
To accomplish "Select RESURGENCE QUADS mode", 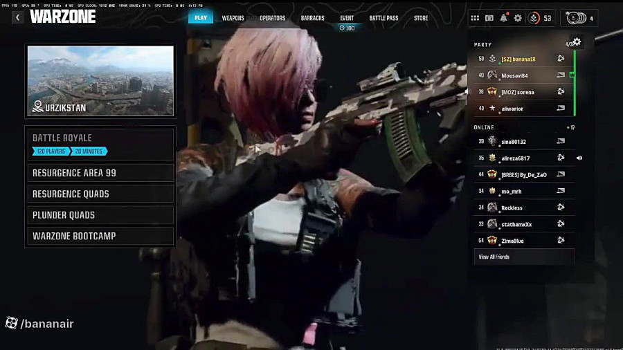I will [x=100, y=194].
